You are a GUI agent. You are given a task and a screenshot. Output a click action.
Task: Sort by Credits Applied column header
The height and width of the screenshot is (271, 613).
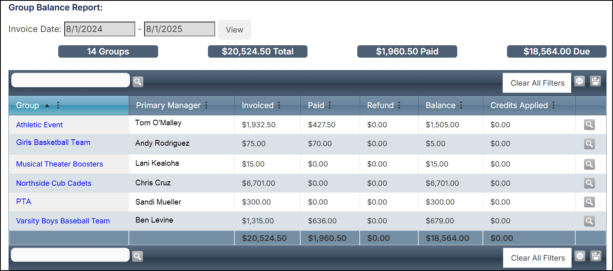click(x=519, y=105)
